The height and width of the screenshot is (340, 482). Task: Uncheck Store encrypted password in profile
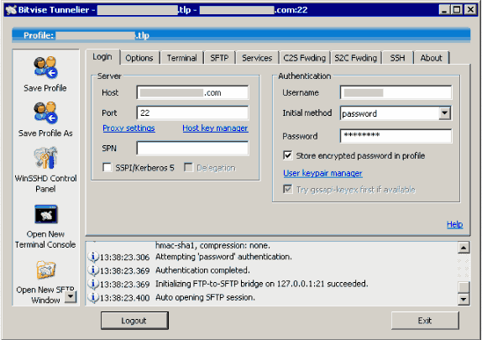(x=288, y=155)
